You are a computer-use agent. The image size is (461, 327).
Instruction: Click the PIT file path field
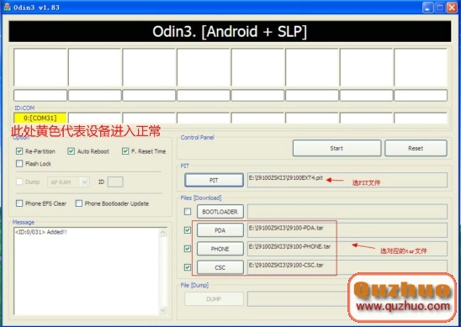pos(347,180)
